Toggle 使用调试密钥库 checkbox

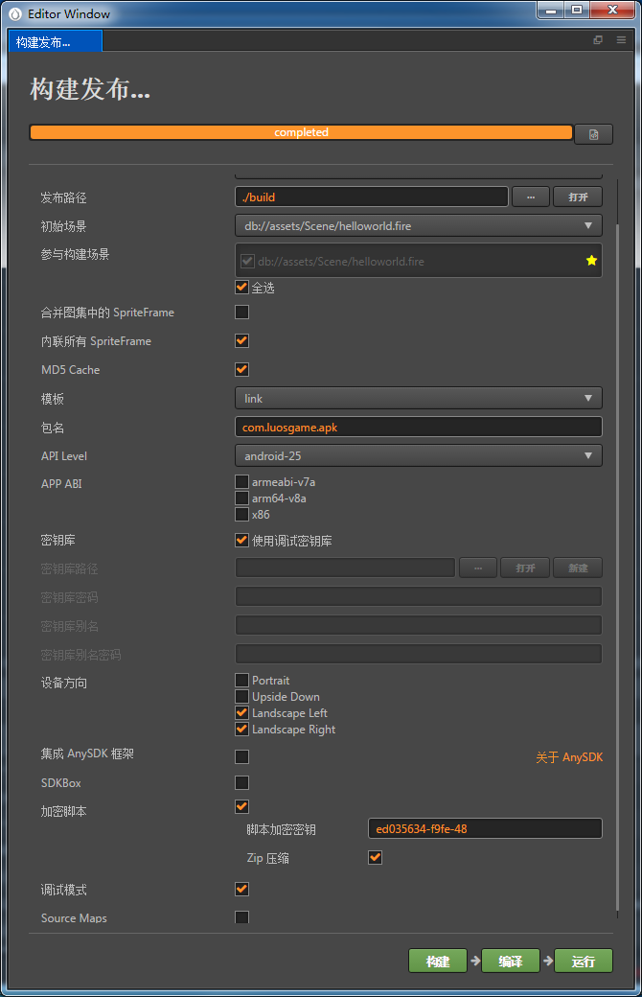pos(241,540)
